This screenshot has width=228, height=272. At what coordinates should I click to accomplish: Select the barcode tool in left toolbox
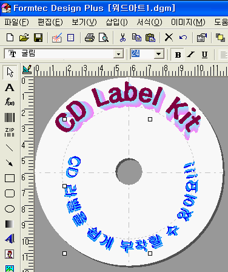(10, 117)
